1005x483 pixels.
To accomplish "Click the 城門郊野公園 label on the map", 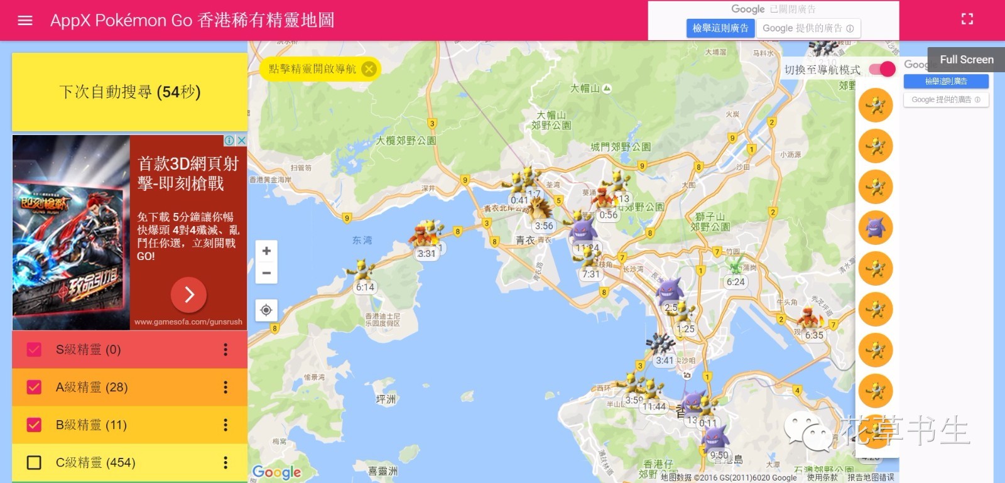I will coord(621,147).
